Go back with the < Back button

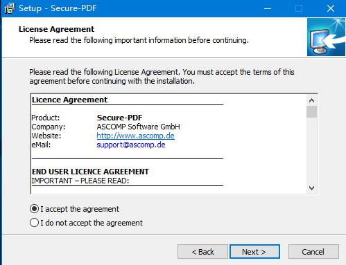(x=202, y=252)
